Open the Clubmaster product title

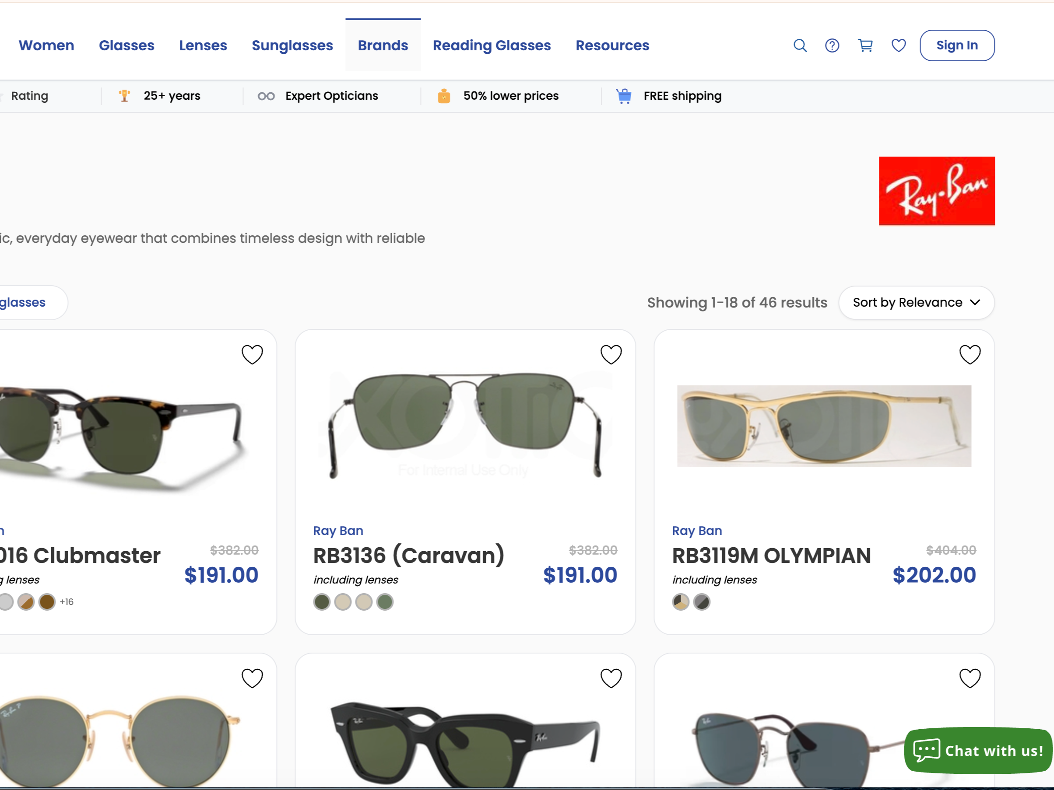(x=80, y=555)
